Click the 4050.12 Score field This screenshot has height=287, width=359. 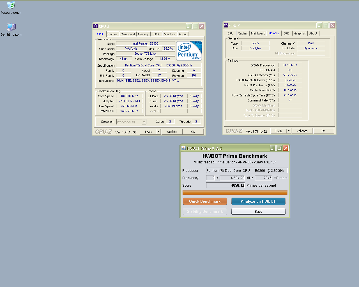click(x=225, y=185)
